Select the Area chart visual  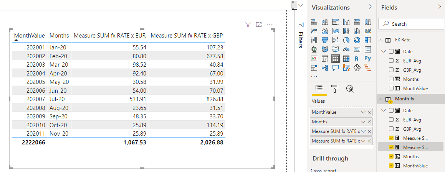(x=325, y=31)
